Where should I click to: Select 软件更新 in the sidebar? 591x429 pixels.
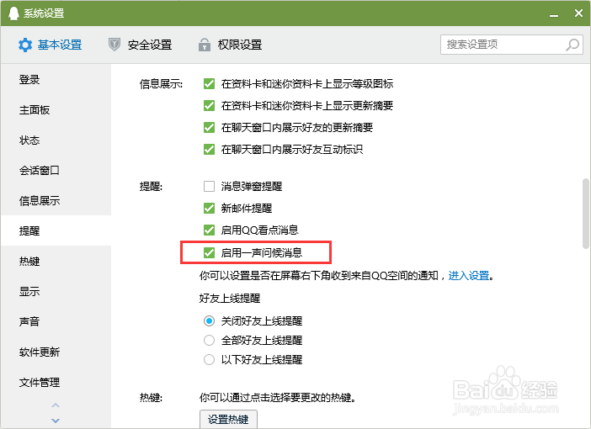click(x=56, y=352)
